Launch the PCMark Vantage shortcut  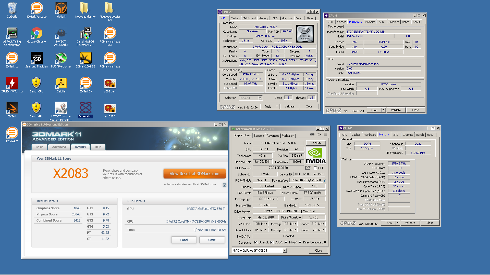tap(110, 60)
